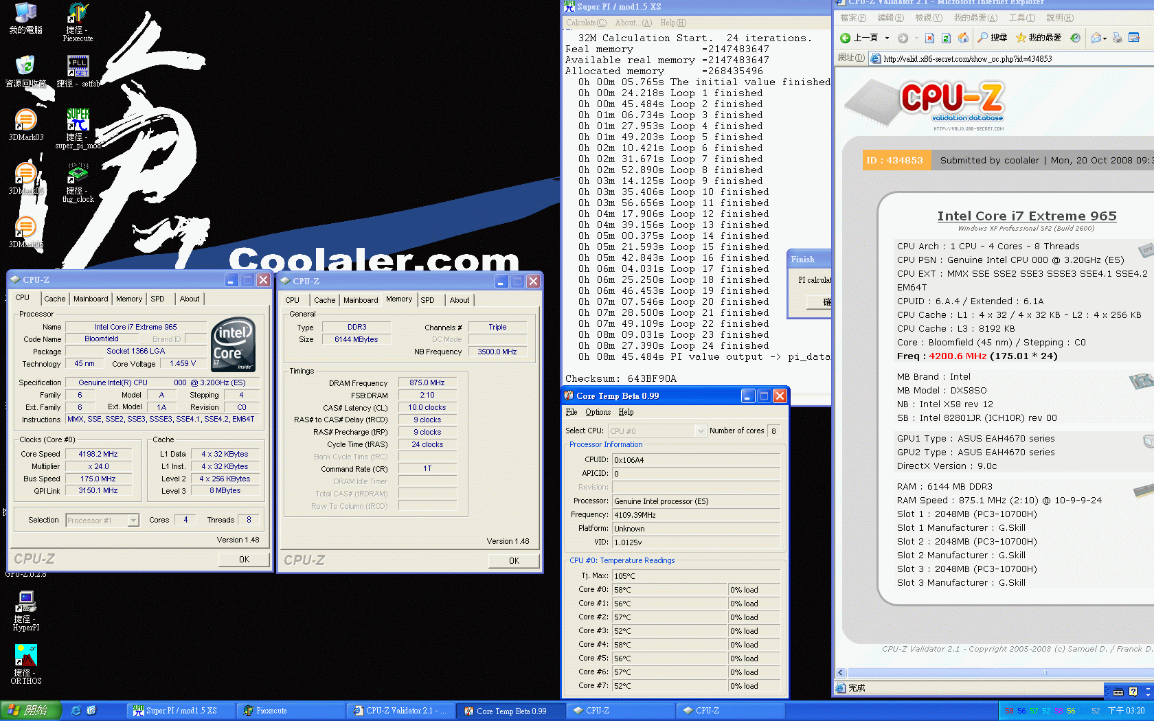The width and height of the screenshot is (1154, 721).
Task: Click Internet Explorer quick launch icon
Action: 76,711
